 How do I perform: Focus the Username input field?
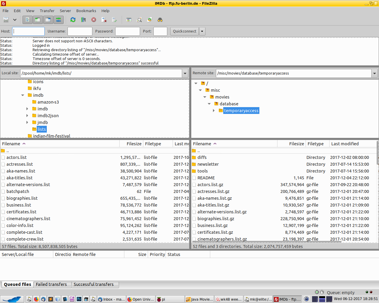point(80,31)
